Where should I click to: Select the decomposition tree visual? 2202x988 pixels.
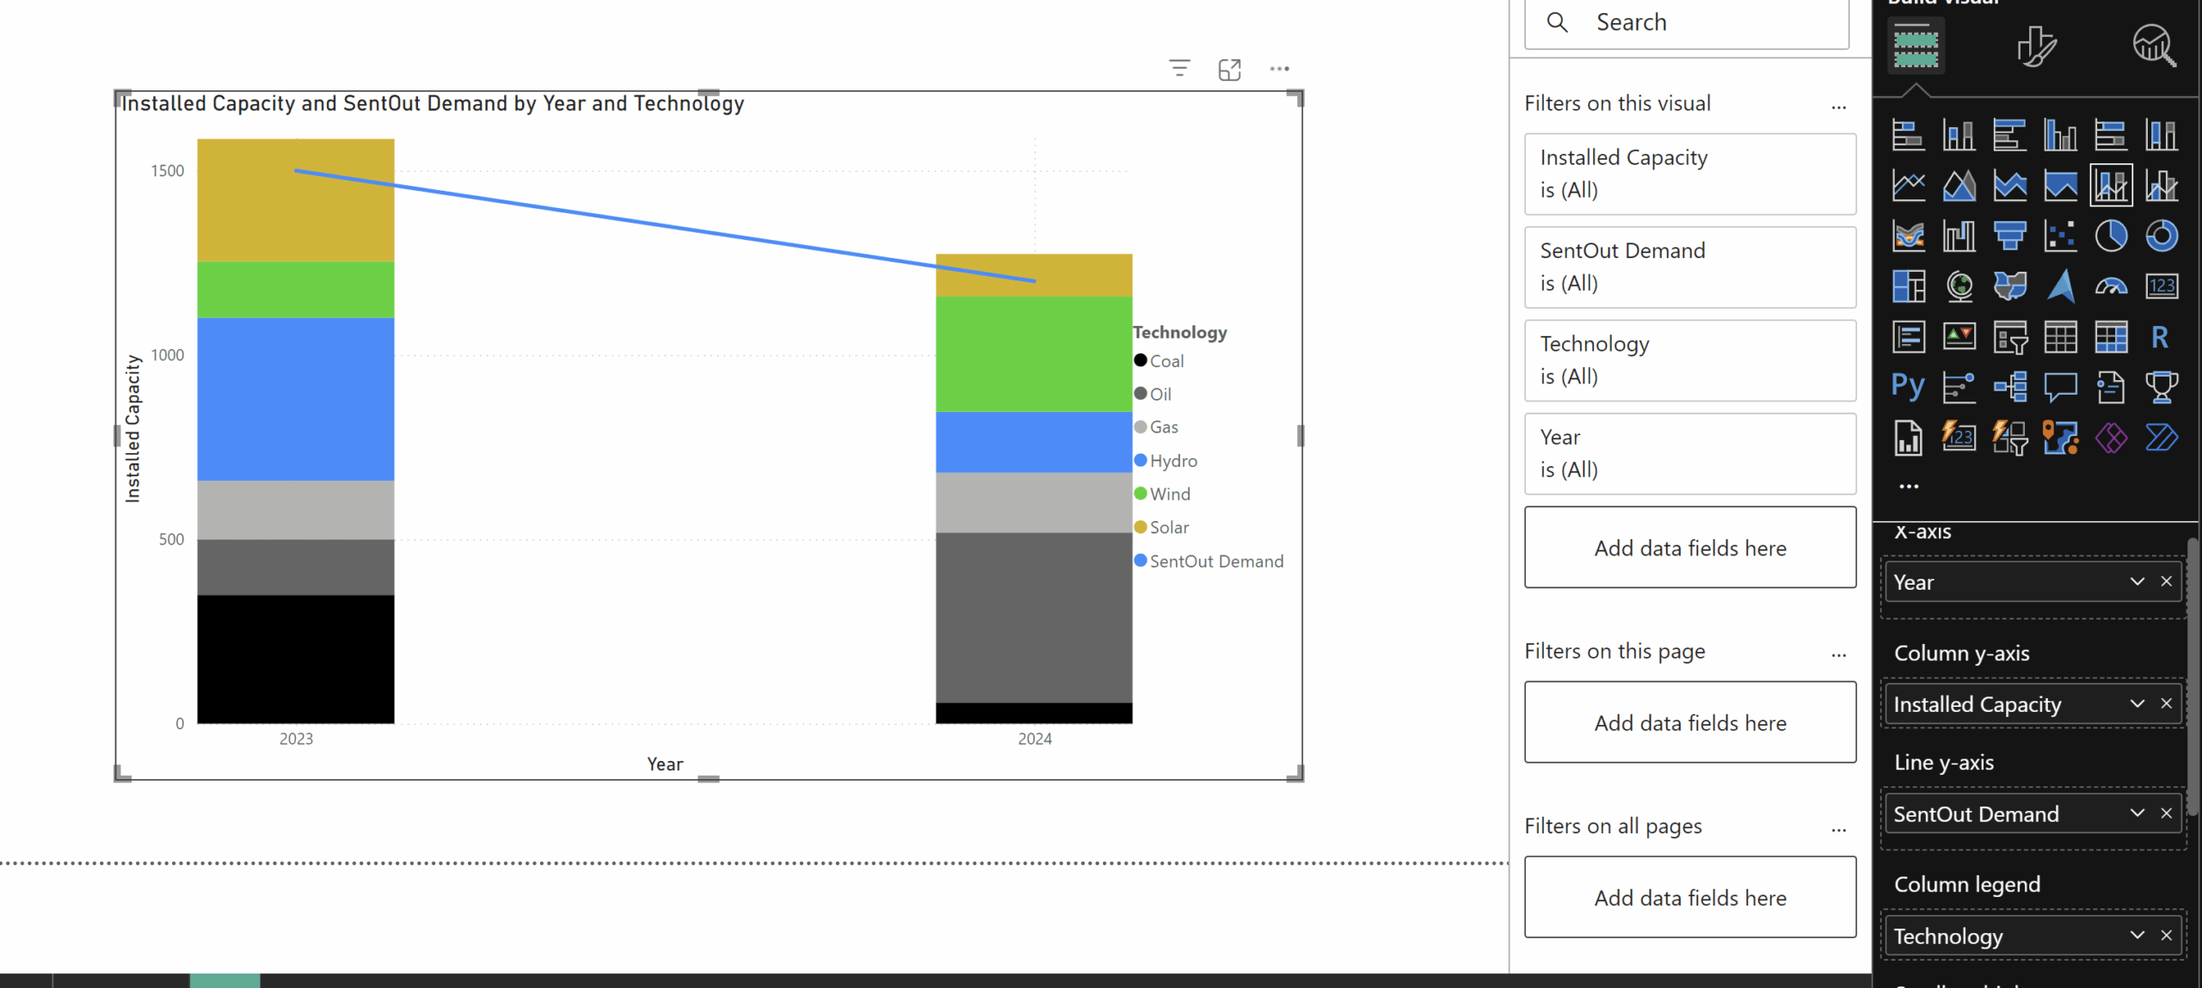[2011, 386]
